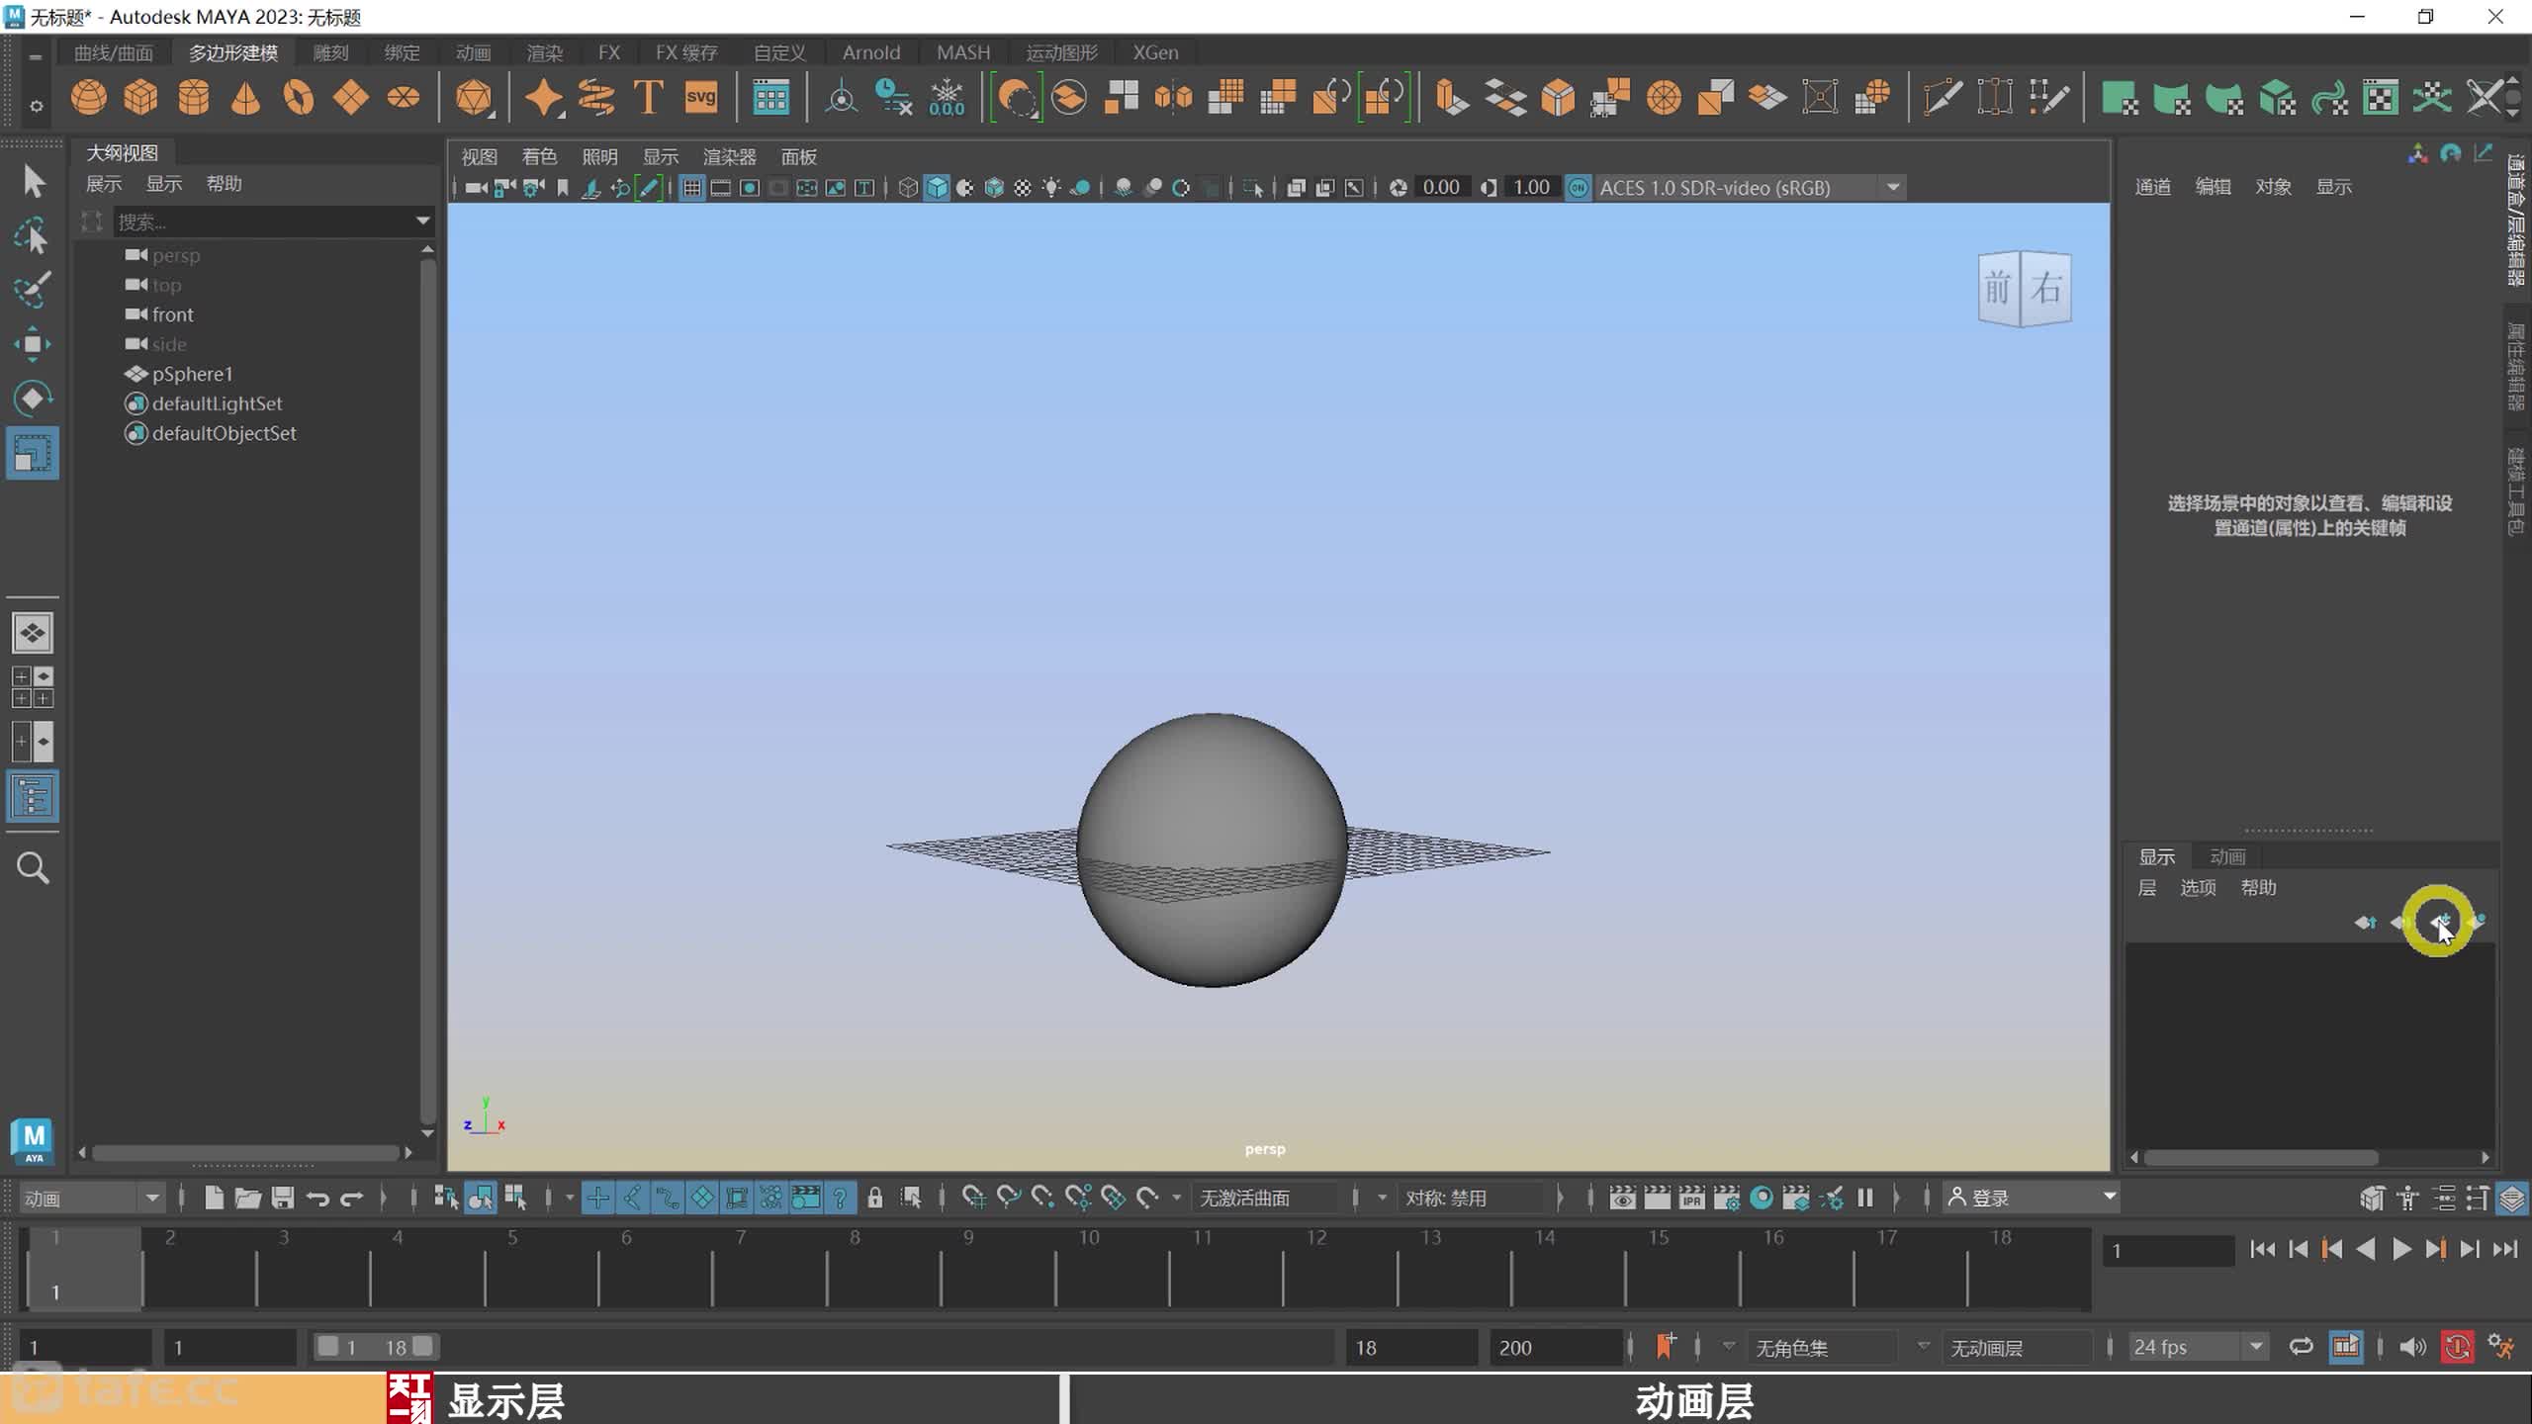Toggle the loop playback button
The width and height of the screenshot is (2532, 1424).
2302,1347
